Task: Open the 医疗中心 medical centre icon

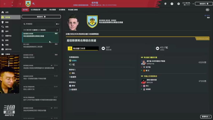Action: tap(3, 49)
